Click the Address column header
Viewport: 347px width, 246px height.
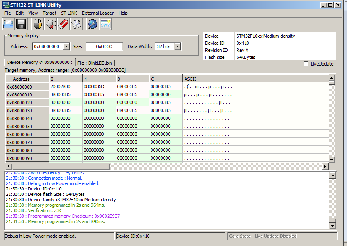pyautogui.click(x=27, y=79)
